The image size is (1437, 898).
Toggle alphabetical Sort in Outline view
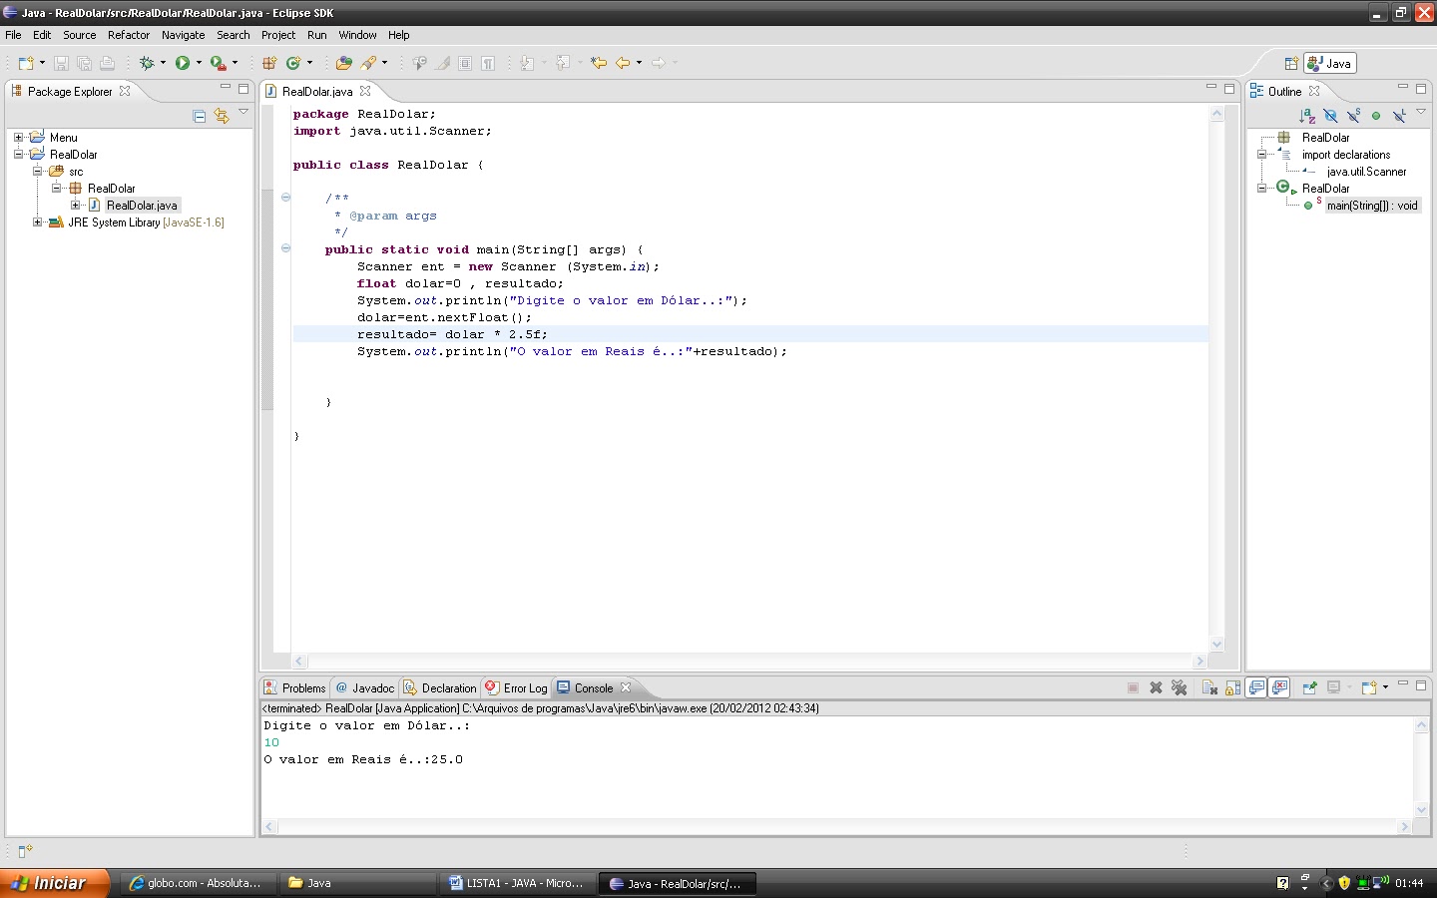point(1307,116)
